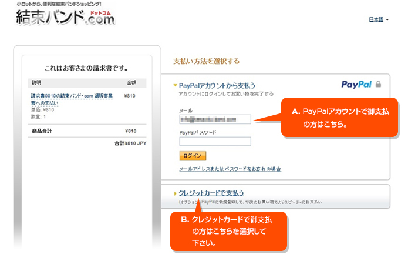This screenshot has height=261, width=408.
Task: Collapse the PayPalアカウントから支払う section arrow
Action: point(175,85)
